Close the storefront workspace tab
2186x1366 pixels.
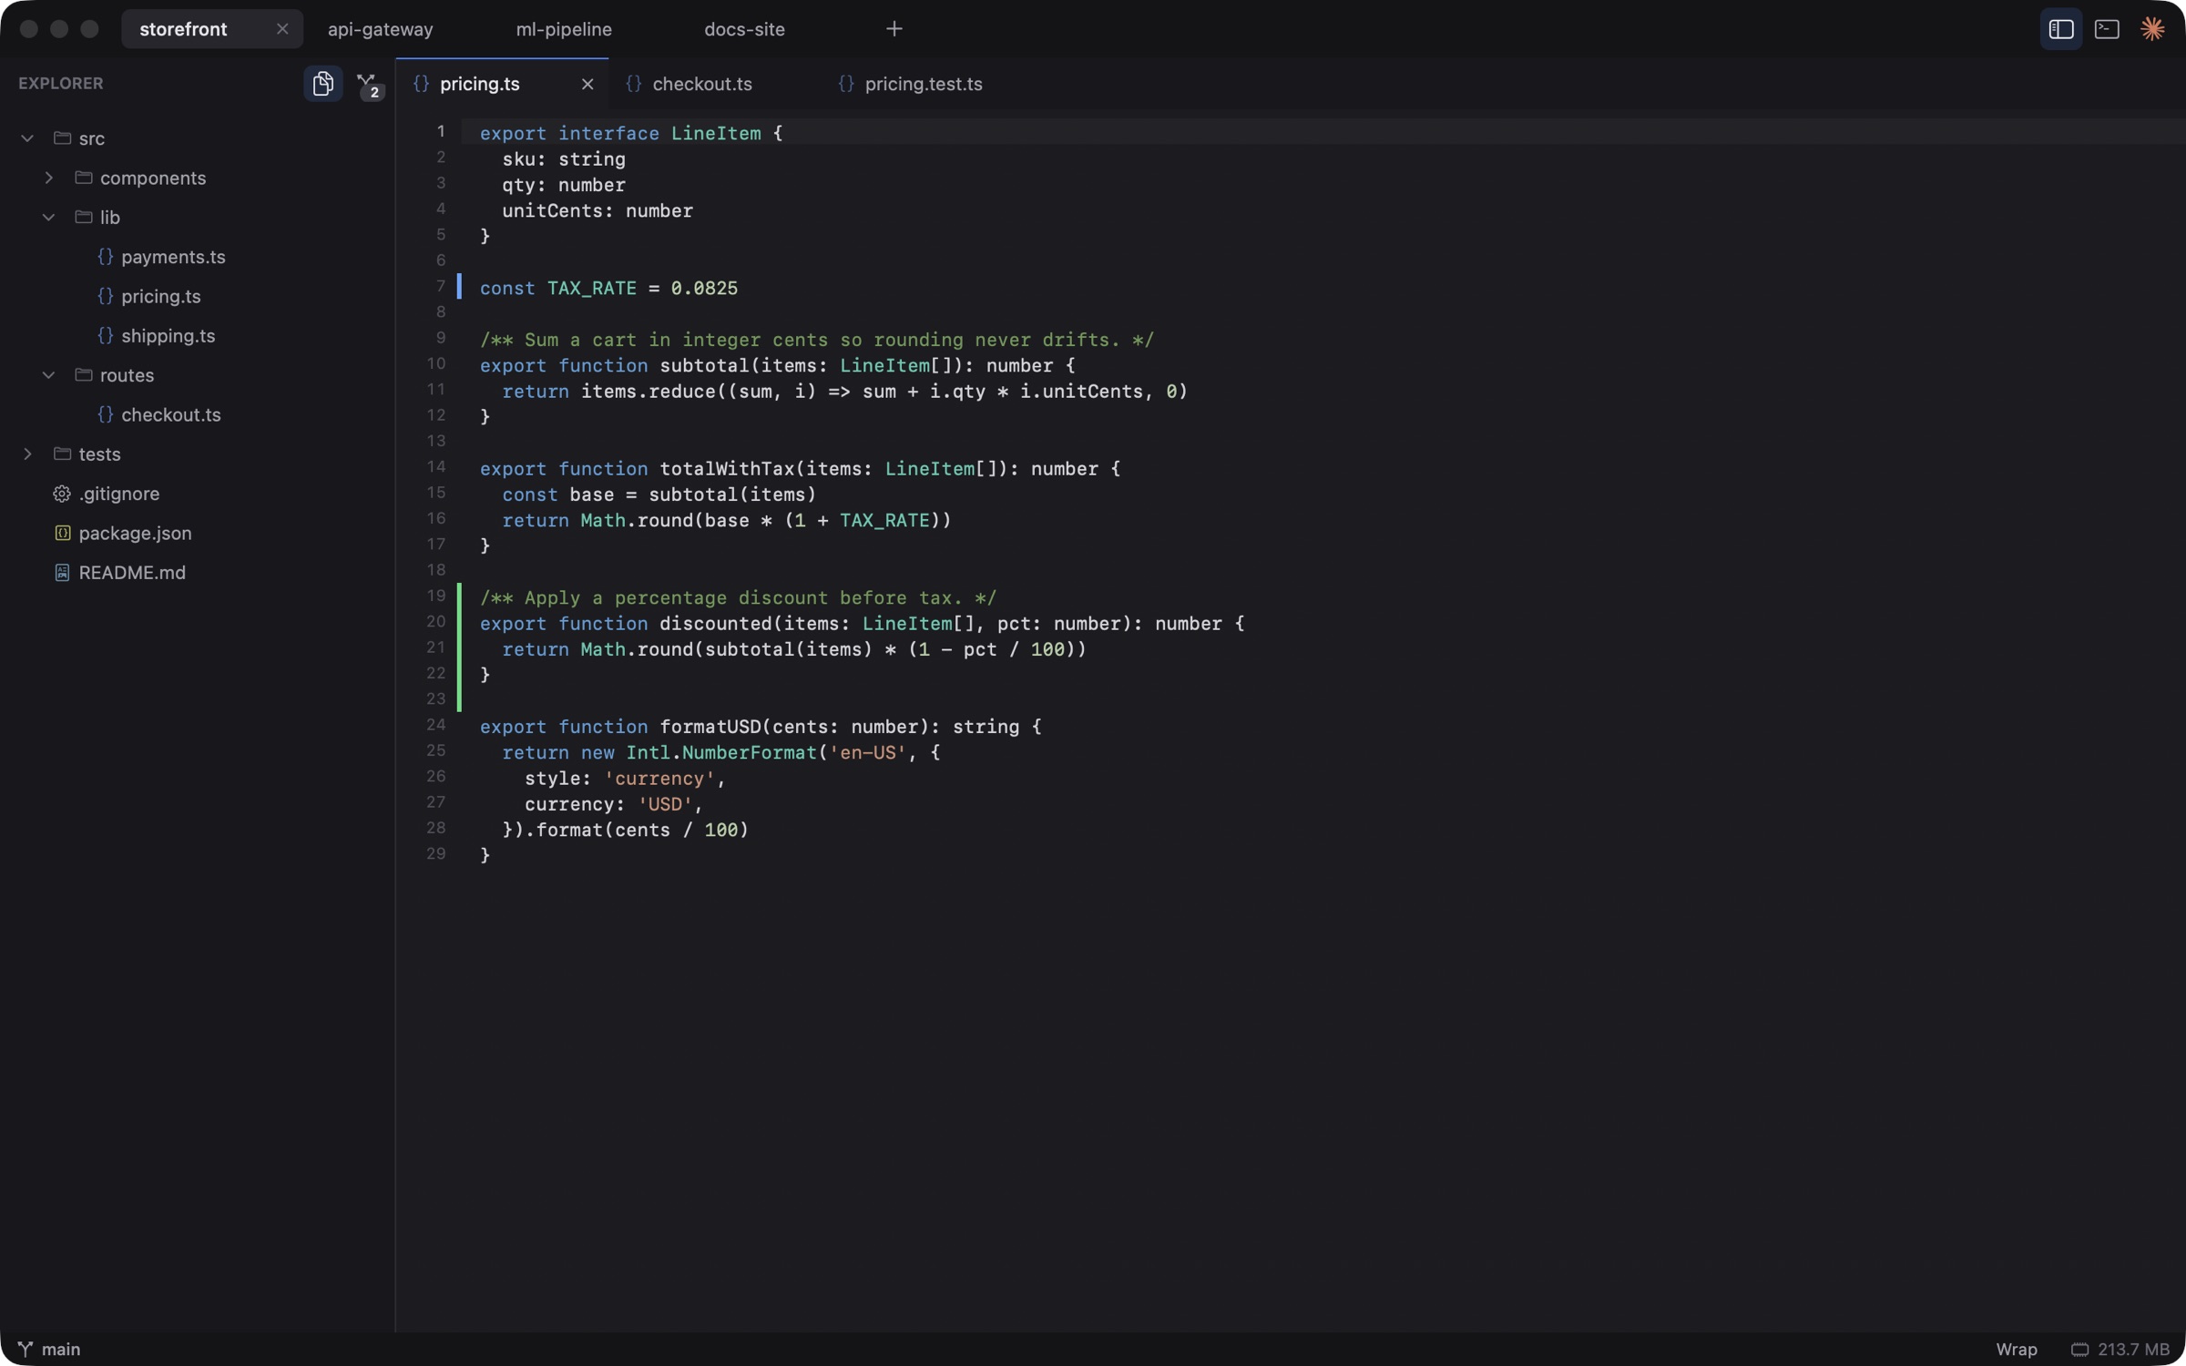coord(282,29)
